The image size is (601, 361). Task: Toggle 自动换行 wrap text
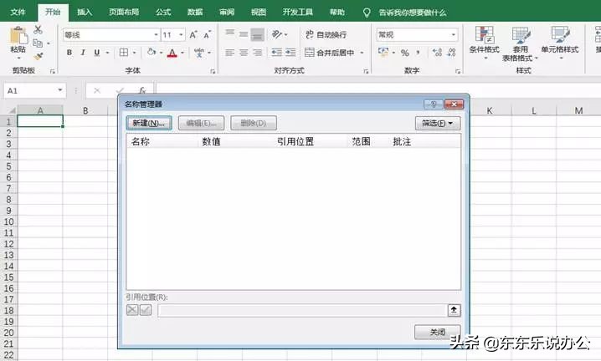[326, 35]
